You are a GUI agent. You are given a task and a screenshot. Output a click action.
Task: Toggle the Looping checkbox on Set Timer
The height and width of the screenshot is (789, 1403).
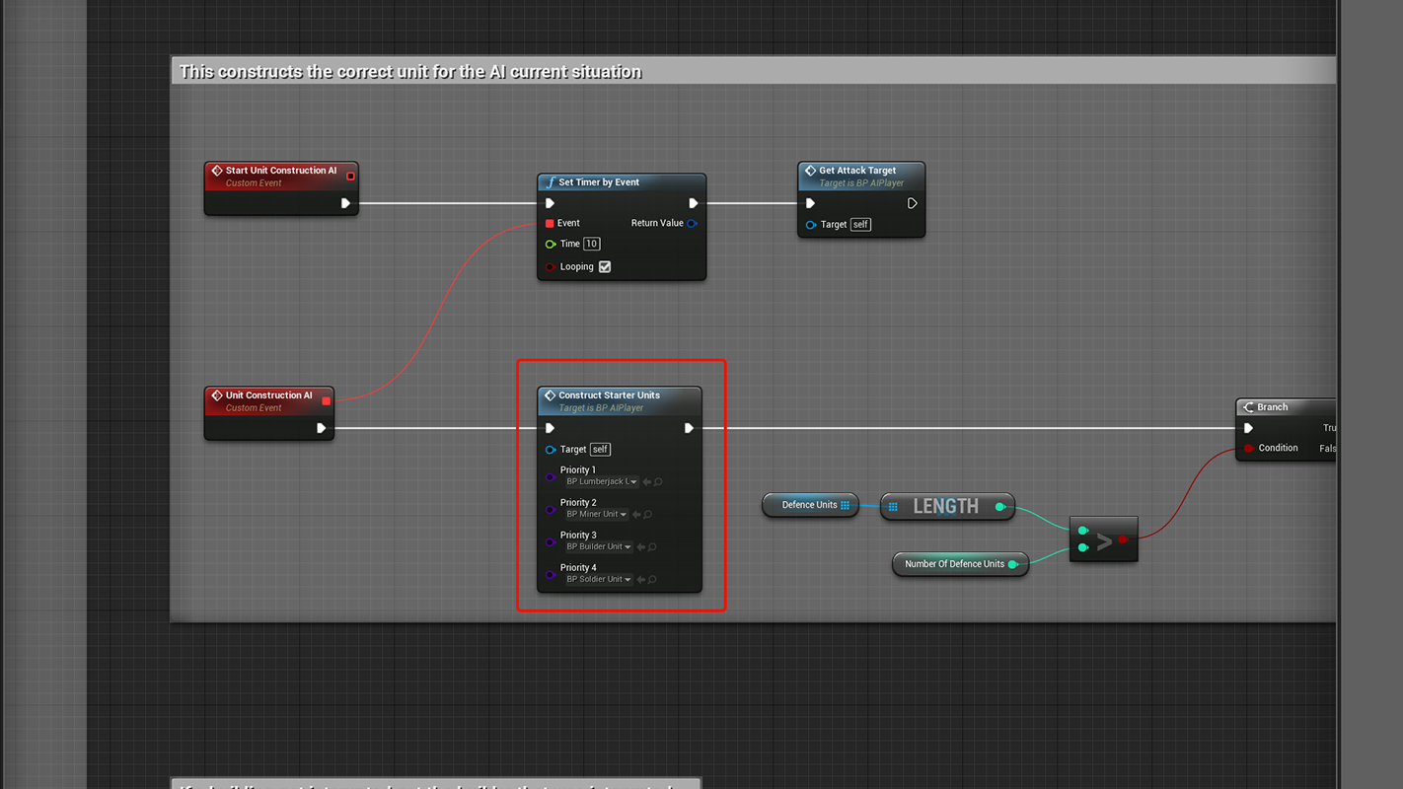pyautogui.click(x=605, y=266)
